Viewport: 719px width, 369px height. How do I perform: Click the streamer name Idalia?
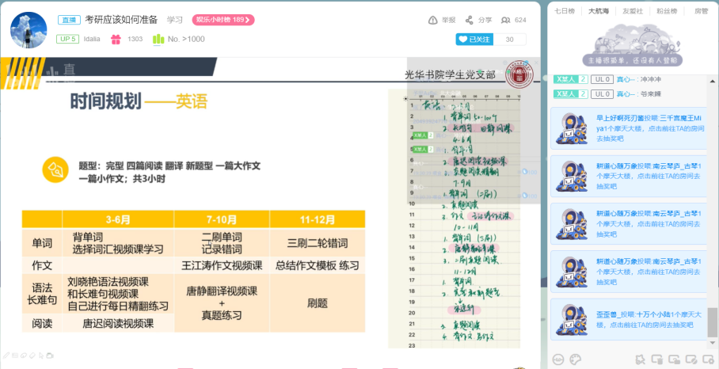coord(92,40)
